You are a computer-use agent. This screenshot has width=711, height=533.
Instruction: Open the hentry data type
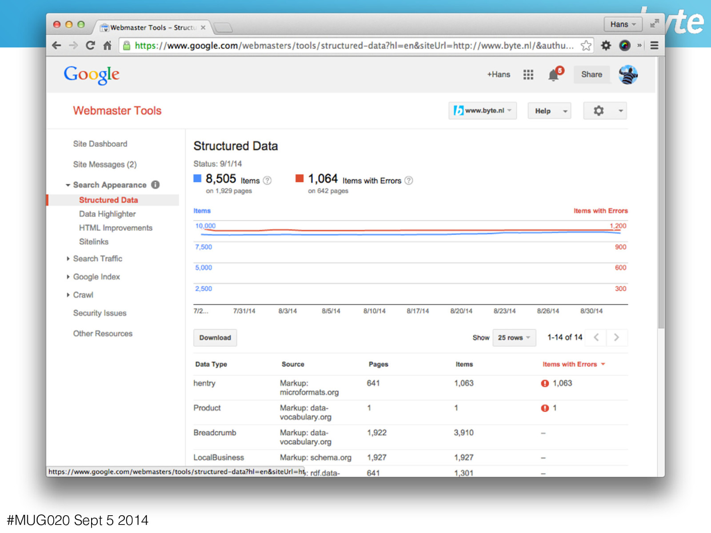(204, 383)
